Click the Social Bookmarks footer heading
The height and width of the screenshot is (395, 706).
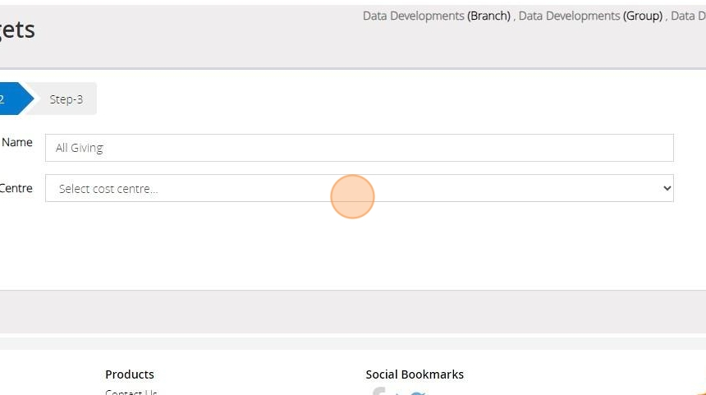[415, 374]
